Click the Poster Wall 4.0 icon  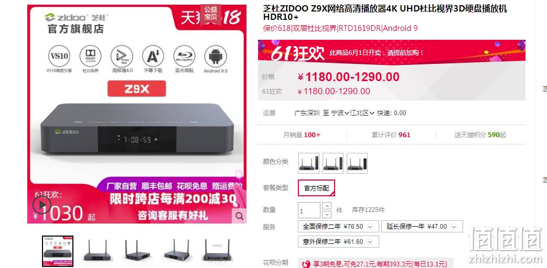[x=122, y=56]
